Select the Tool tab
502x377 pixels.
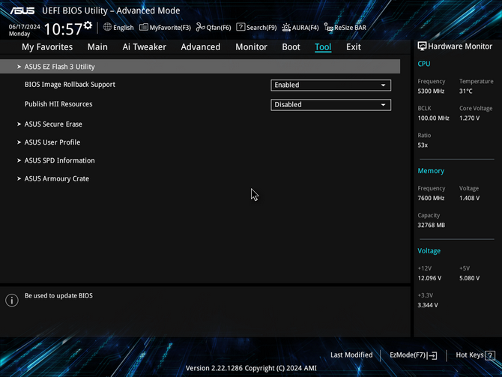tap(323, 46)
